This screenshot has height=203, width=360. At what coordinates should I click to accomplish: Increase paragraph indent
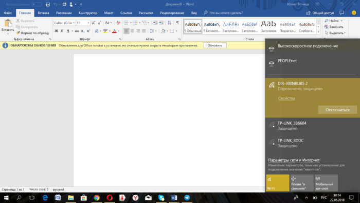tap(161, 23)
